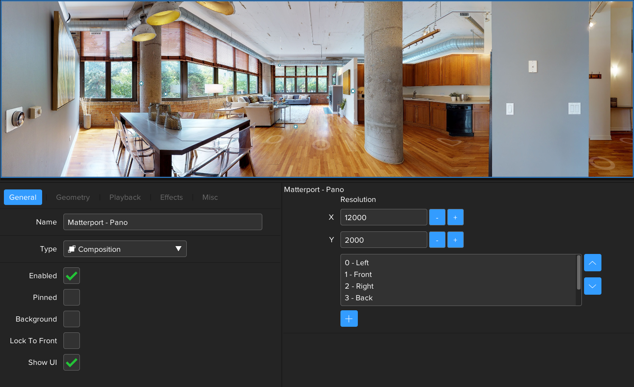This screenshot has height=387, width=634.
Task: Click the plus button for X resolution
Action: pyautogui.click(x=455, y=217)
